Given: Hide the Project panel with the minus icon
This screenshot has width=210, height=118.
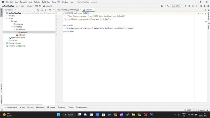Looking at the screenshot, I should click(53, 10).
